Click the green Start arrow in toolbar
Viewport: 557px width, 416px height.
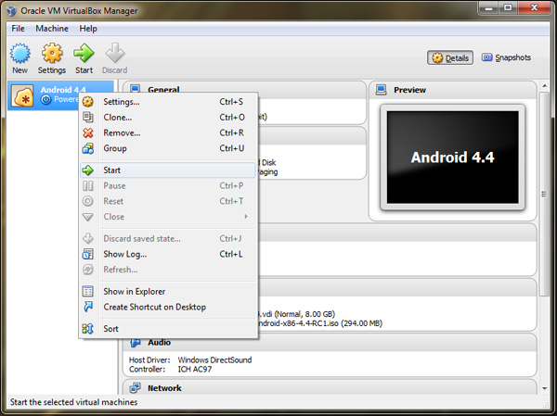click(84, 53)
